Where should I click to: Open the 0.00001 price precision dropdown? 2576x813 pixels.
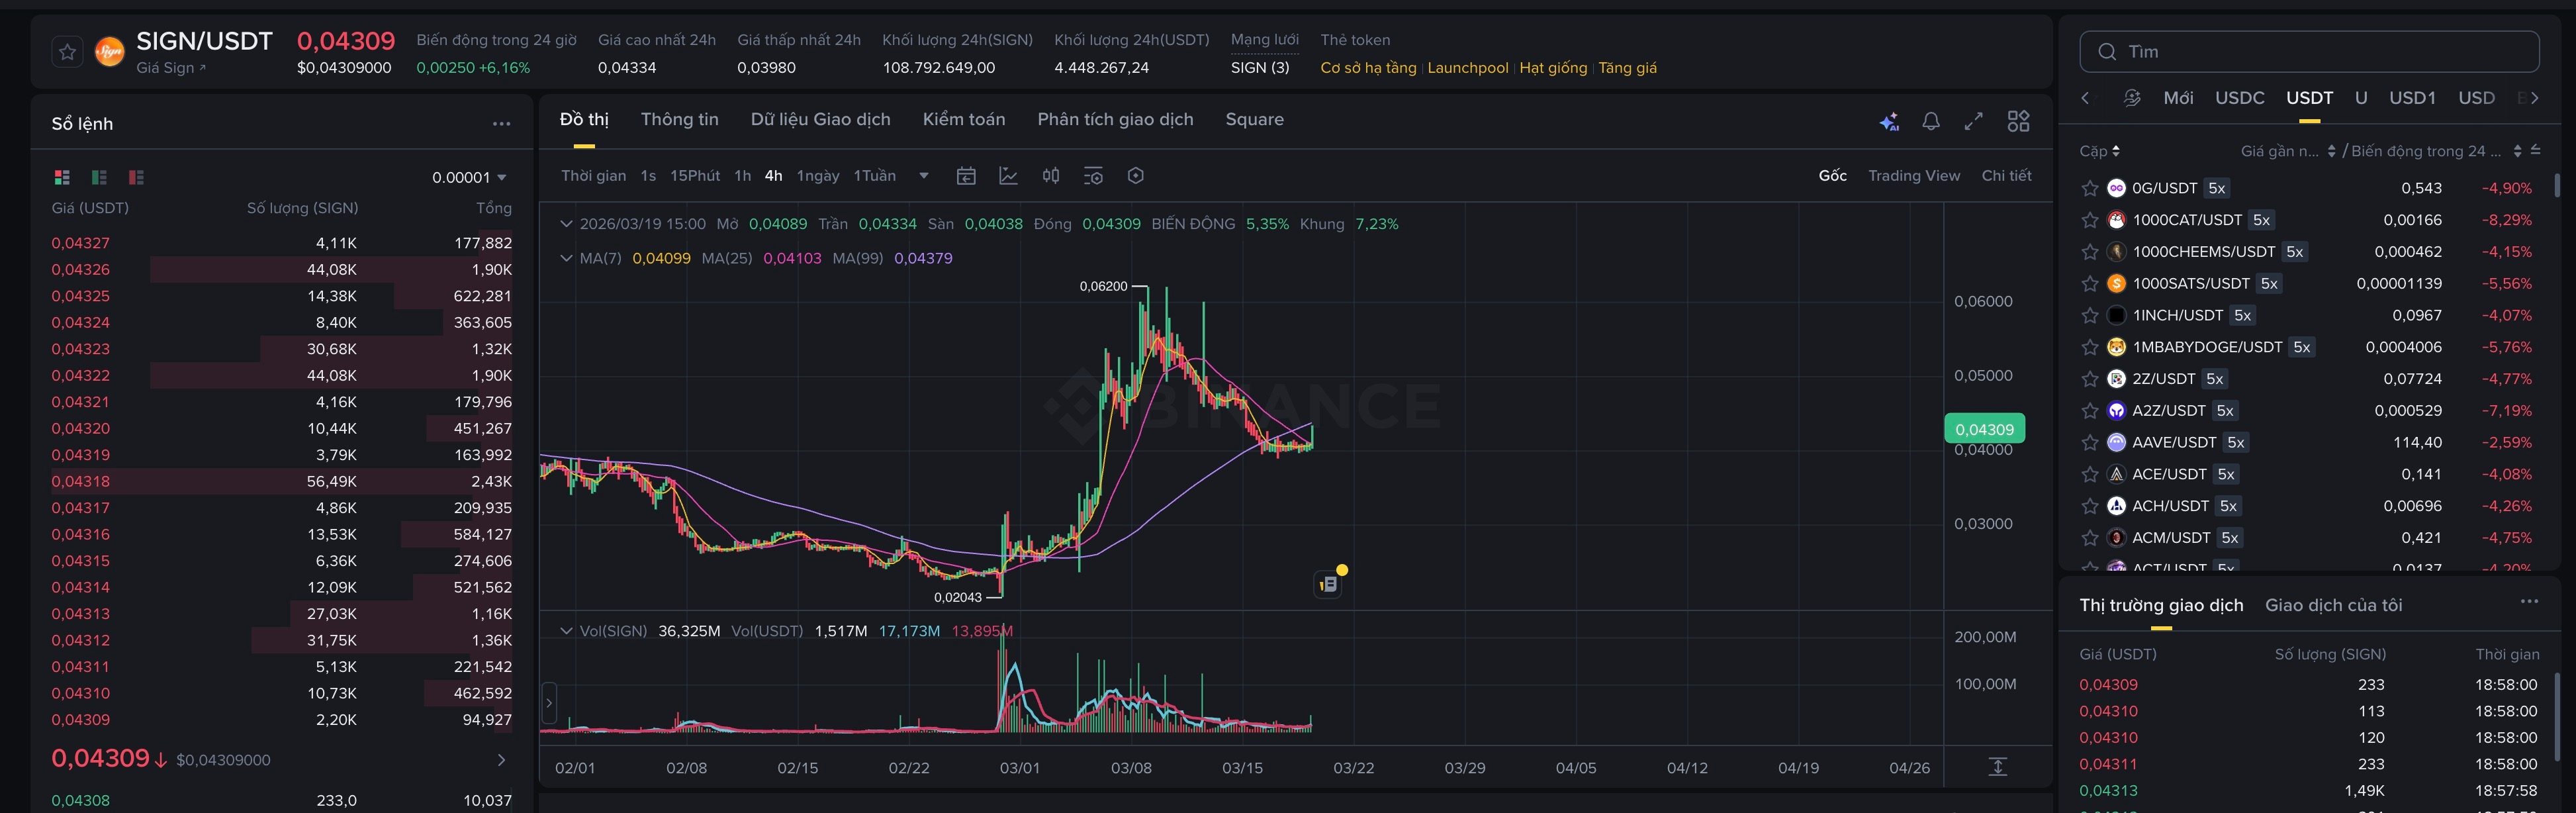pyautogui.click(x=469, y=177)
